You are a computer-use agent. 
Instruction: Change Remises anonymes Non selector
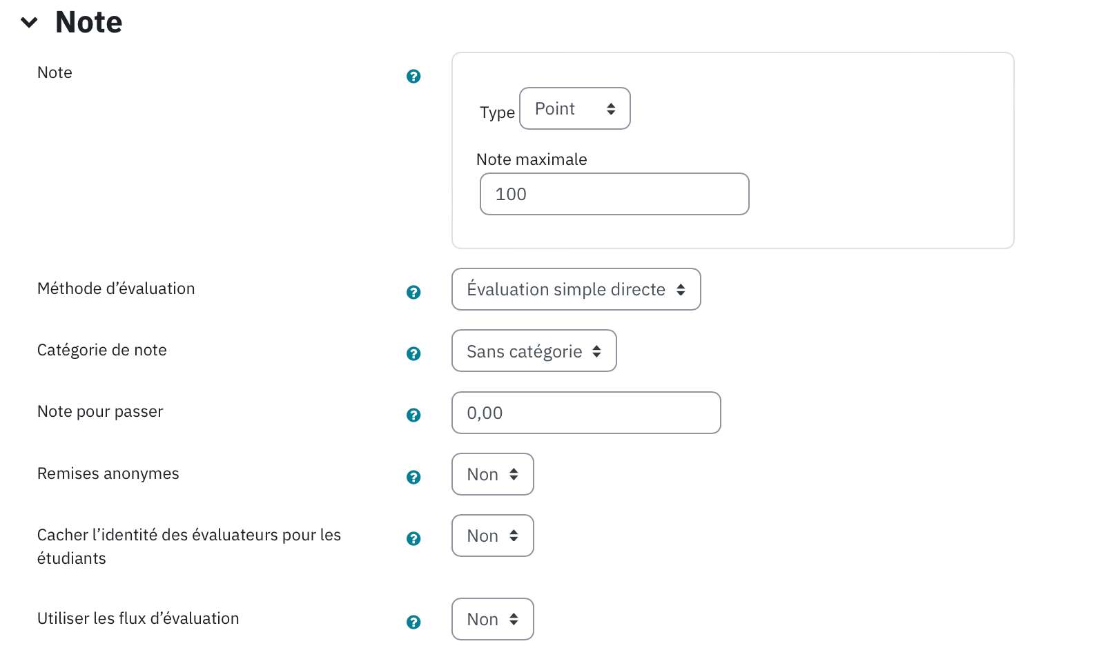coord(493,474)
